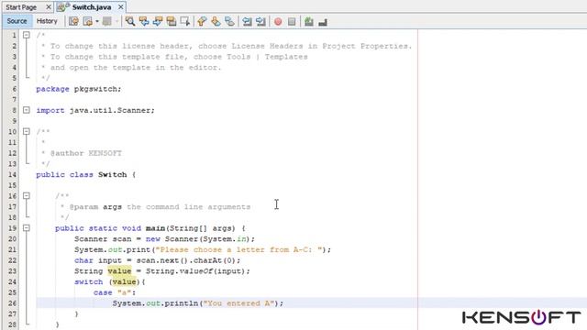Select the Switch.java editor tab

[x=92, y=7]
